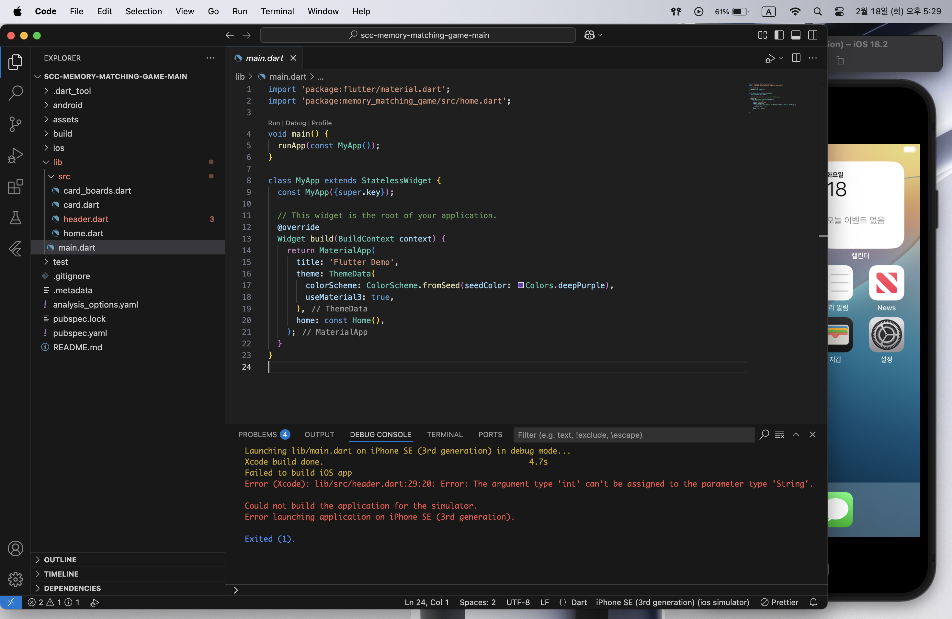Viewport: 952px width, 619px height.
Task: Open the Copilot chat icon
Action: (589, 35)
